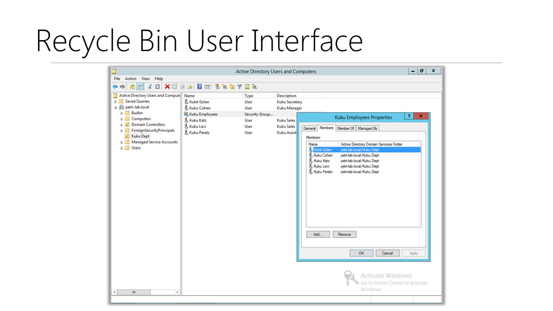Image resolution: width=553 pixels, height=311 pixels.
Task: Select the Members tab
Action: click(327, 128)
